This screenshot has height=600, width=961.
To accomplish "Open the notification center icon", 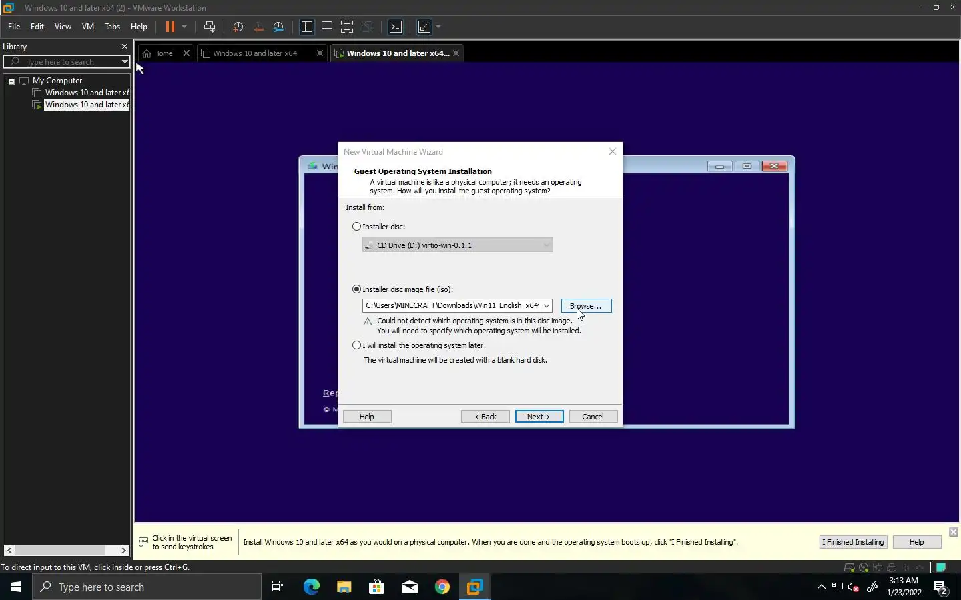I will click(x=941, y=588).
